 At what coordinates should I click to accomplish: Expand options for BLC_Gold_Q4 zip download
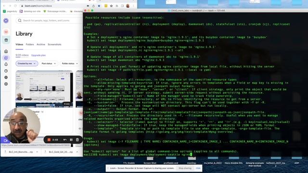(77, 152)
